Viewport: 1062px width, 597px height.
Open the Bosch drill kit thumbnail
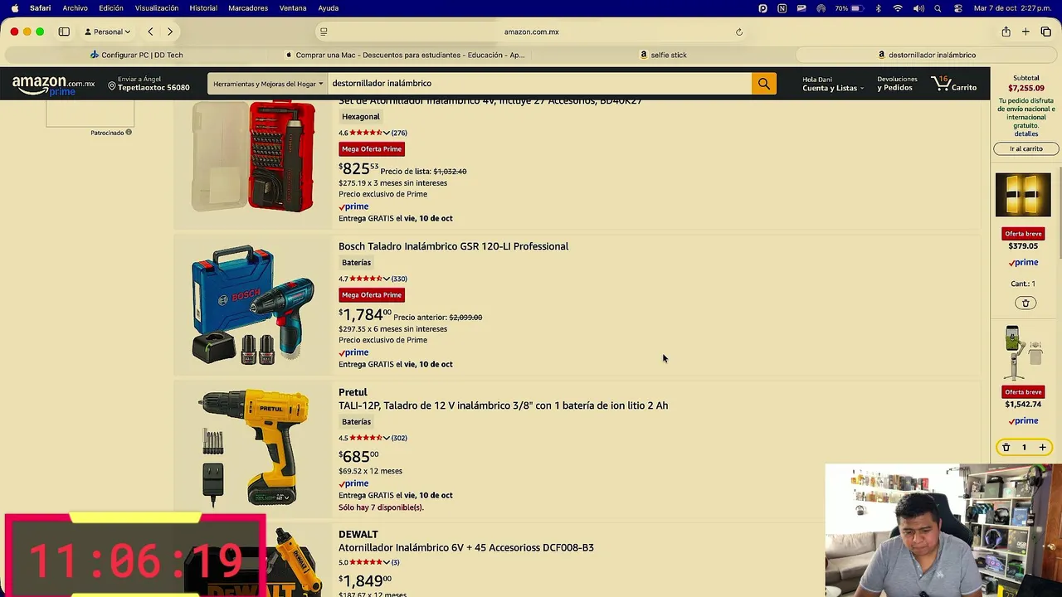click(x=253, y=304)
